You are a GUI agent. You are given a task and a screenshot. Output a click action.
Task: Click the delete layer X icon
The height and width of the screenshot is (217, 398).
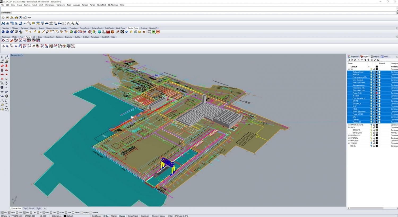pos(355,60)
